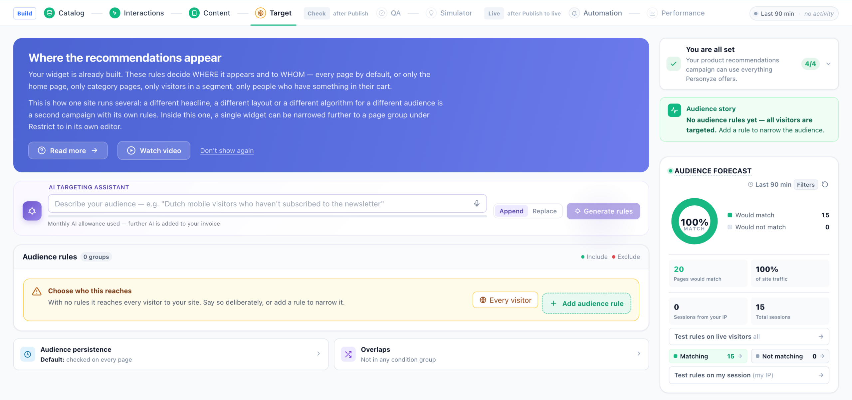Click the Describe your audience input field
This screenshot has width=852, height=400.
click(x=267, y=204)
